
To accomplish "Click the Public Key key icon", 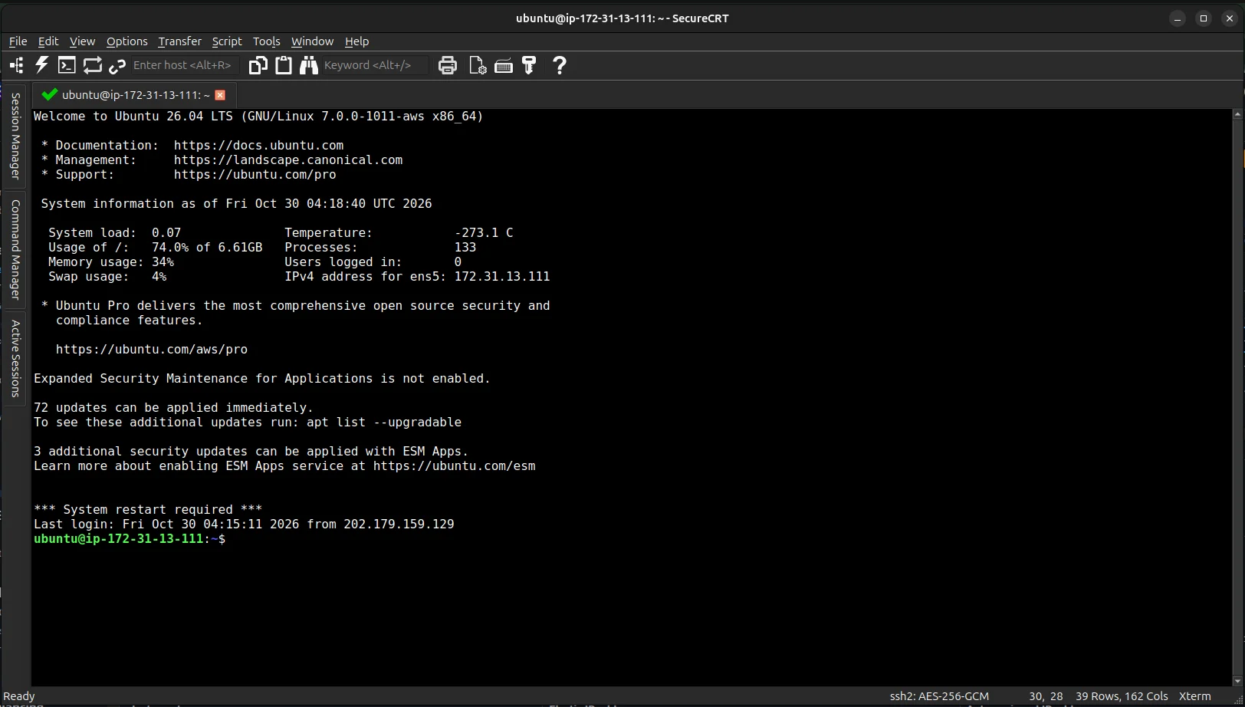I will click(x=529, y=66).
